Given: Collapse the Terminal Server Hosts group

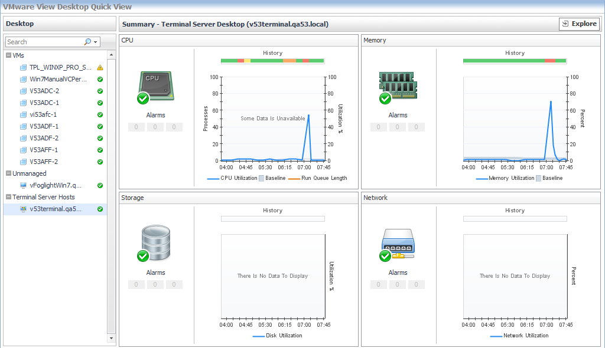Looking at the screenshot, I should 8,197.
